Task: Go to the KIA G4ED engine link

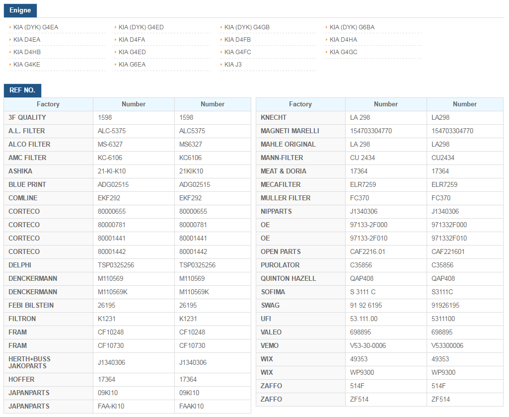Action: [x=132, y=52]
